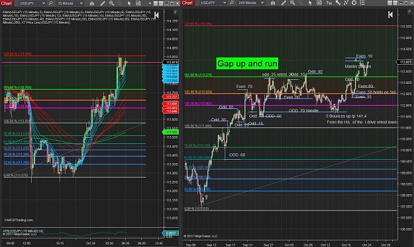The width and height of the screenshot is (414, 247).
Task: Open drawing tools pencil in 15 Minute chart
Action: point(103,3)
